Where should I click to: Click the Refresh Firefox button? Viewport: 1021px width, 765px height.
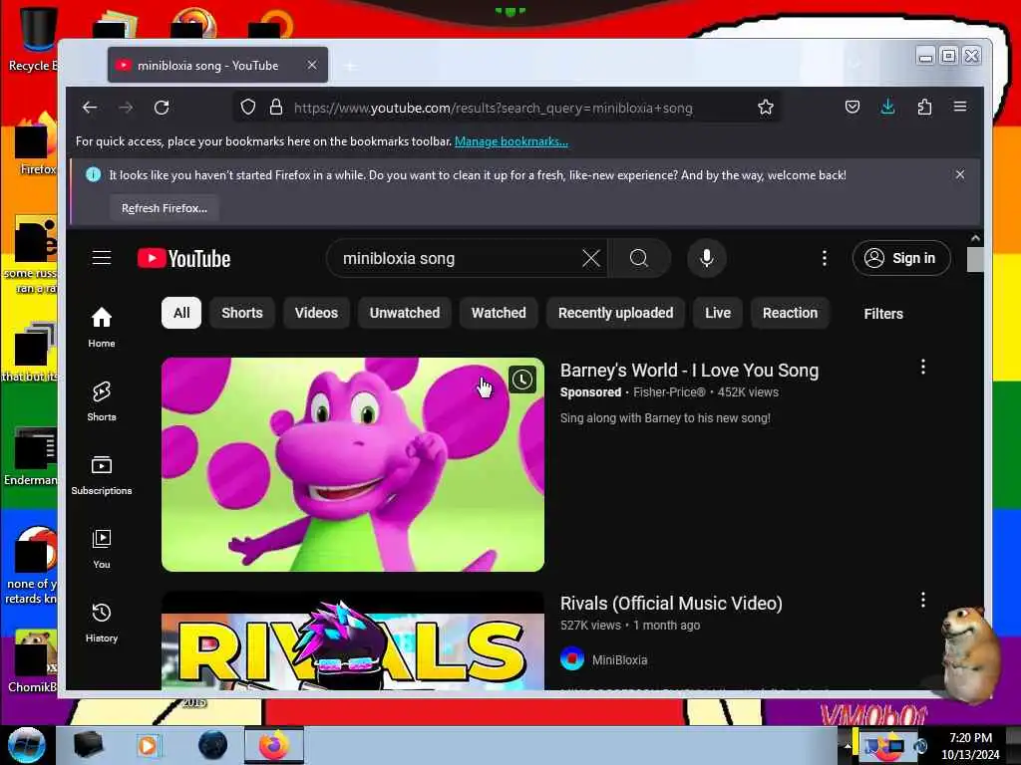pos(165,208)
